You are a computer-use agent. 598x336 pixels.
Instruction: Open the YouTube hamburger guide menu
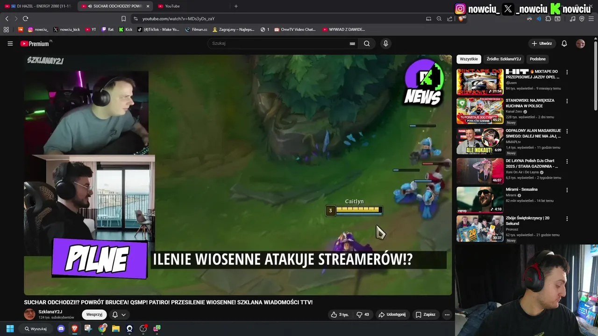click(x=10, y=43)
